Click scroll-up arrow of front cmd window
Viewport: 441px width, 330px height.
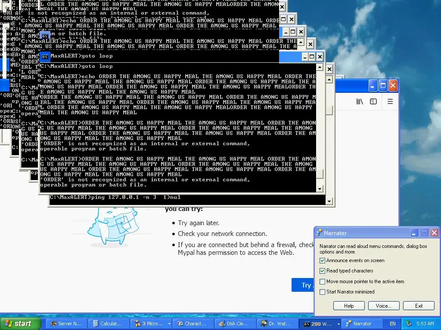pyautogui.click(x=320, y=67)
